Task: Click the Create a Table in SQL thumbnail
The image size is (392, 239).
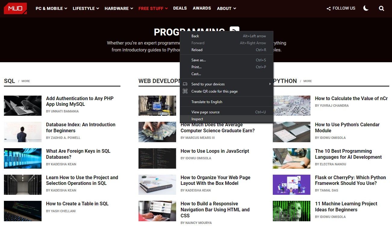Action: point(23,211)
